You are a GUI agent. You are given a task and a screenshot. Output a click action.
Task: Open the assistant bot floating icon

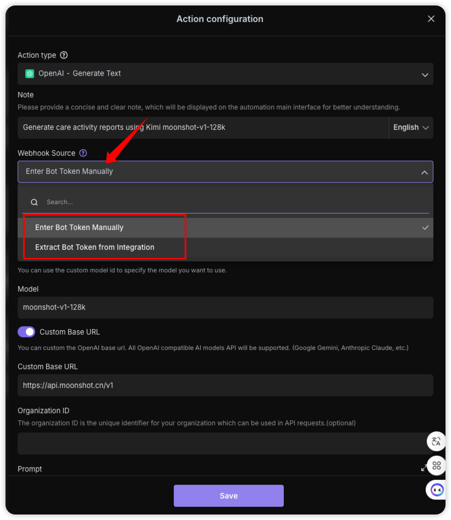coord(436,490)
